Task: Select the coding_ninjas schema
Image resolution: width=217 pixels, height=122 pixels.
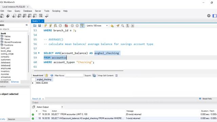Action: click(7, 54)
